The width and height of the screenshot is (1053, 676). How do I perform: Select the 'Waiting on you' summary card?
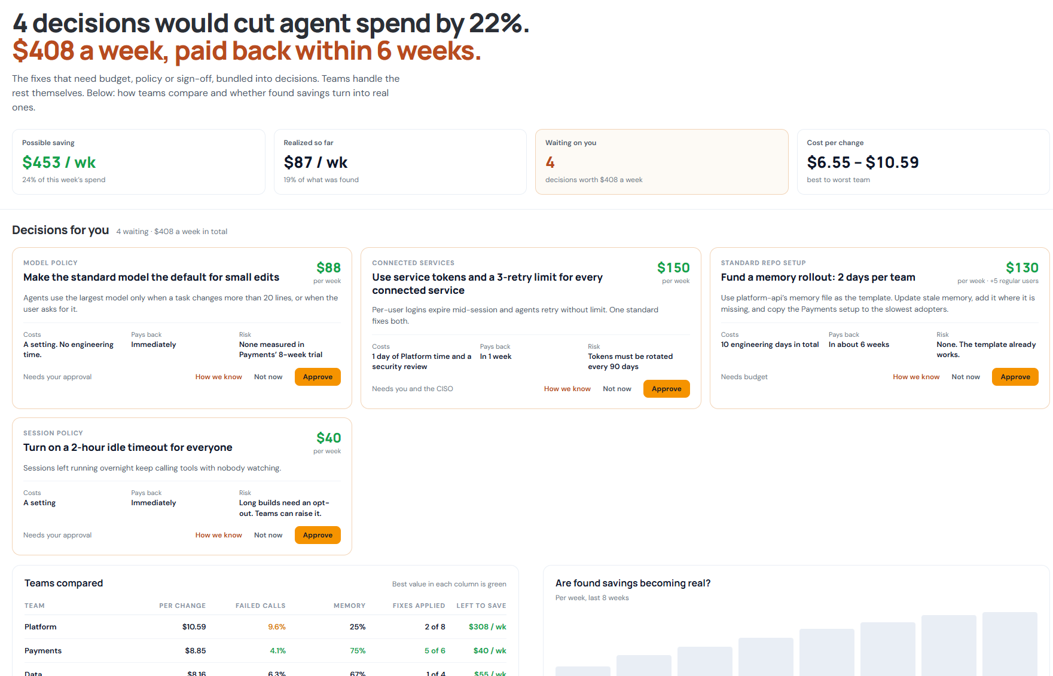tap(662, 162)
